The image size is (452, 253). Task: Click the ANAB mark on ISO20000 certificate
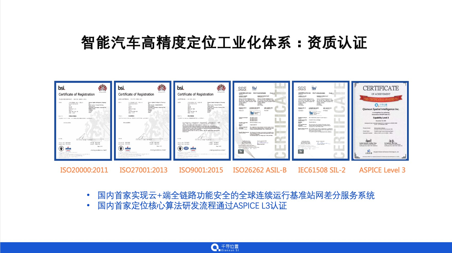[68, 149]
